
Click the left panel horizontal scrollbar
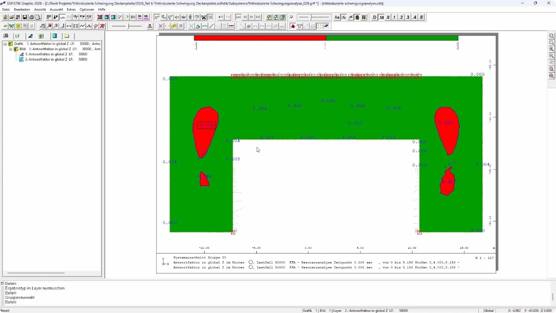click(36, 273)
